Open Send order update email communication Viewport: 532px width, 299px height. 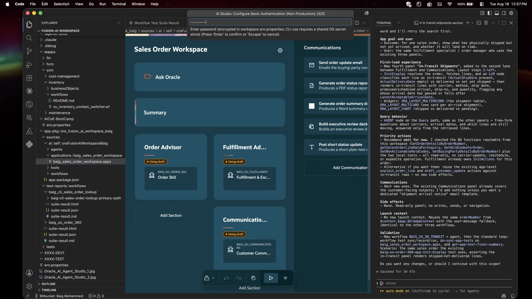tap(336, 65)
